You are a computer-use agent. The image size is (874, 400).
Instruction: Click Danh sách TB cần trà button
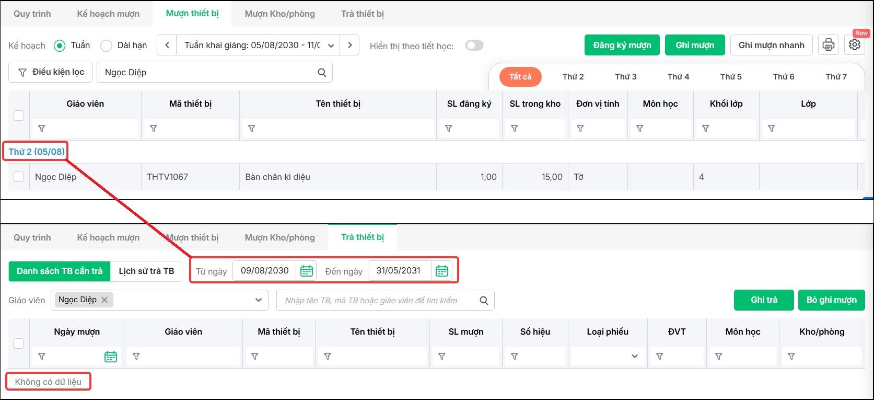click(60, 271)
